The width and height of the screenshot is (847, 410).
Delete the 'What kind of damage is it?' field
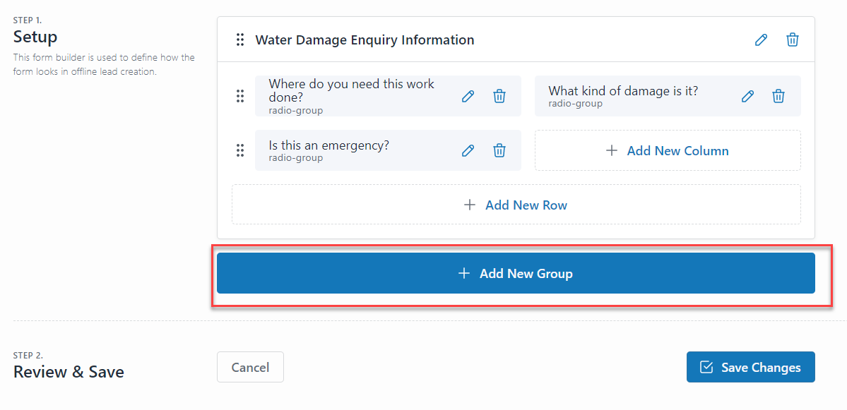[778, 95]
